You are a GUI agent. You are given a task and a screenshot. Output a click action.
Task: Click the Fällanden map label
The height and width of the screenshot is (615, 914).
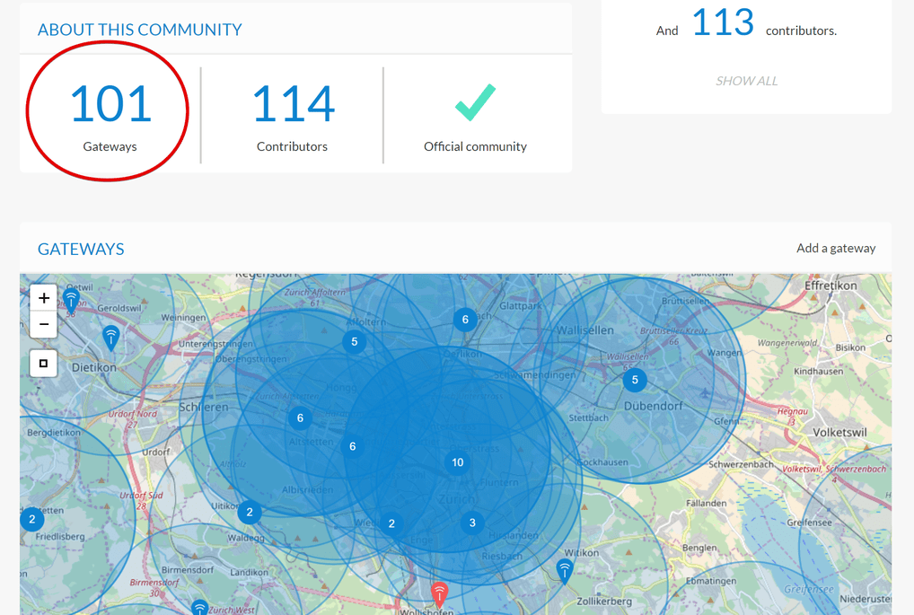(x=706, y=503)
